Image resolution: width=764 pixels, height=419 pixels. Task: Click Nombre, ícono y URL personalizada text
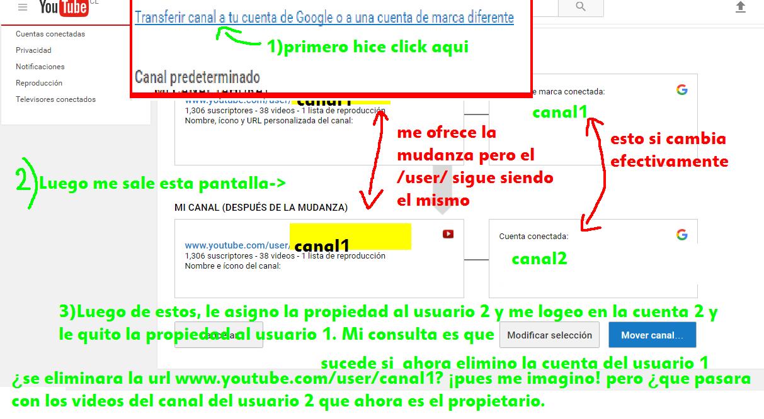point(269,120)
